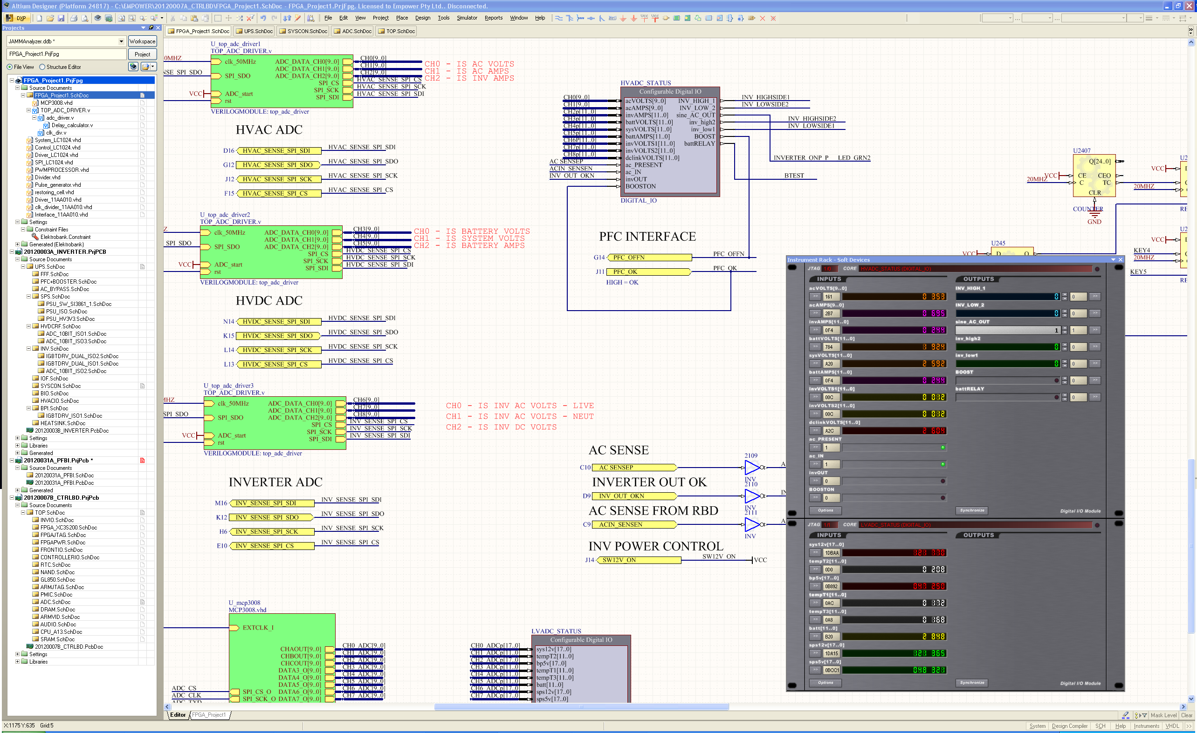Click the move selection cross icon

click(x=228, y=18)
